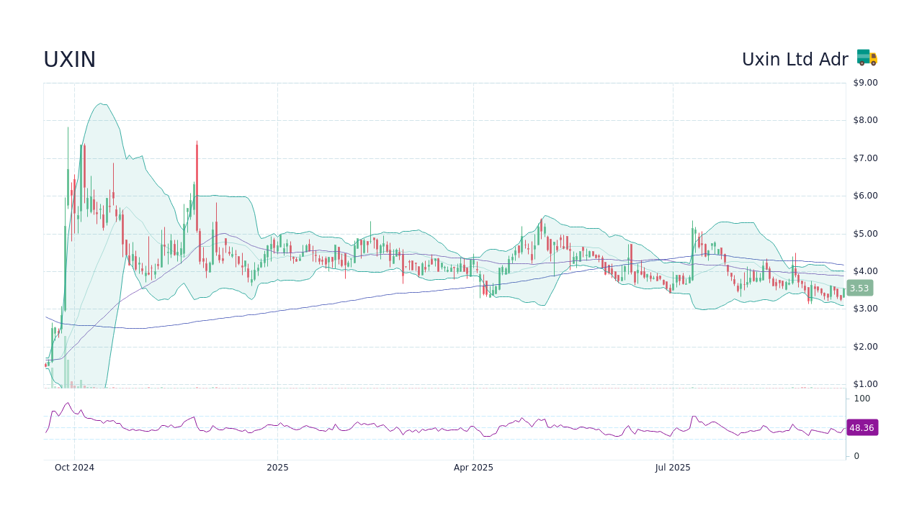Viewport: 922px width, 518px height.
Task: Click the 2025 label on the time axis
Action: click(277, 467)
